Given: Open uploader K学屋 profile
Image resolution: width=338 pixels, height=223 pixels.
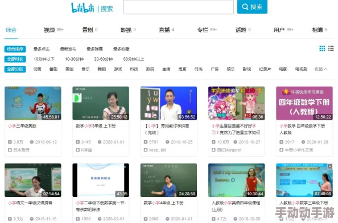Looking at the screenshot, I should tap(86, 150).
